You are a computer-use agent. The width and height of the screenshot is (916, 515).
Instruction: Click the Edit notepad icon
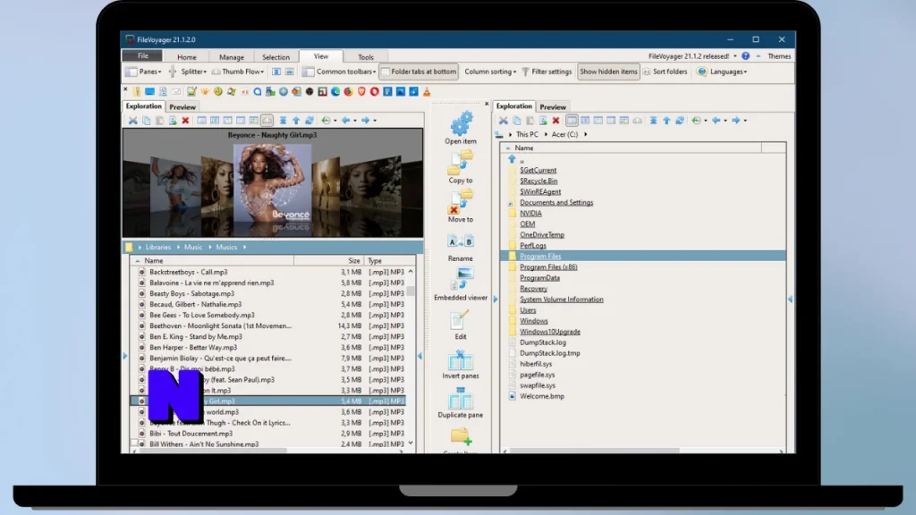click(459, 319)
